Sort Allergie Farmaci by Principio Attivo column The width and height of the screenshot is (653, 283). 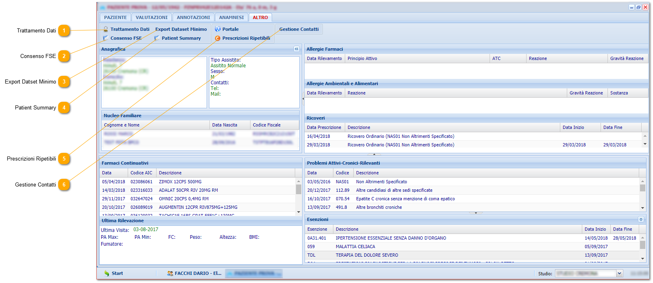[417, 58]
